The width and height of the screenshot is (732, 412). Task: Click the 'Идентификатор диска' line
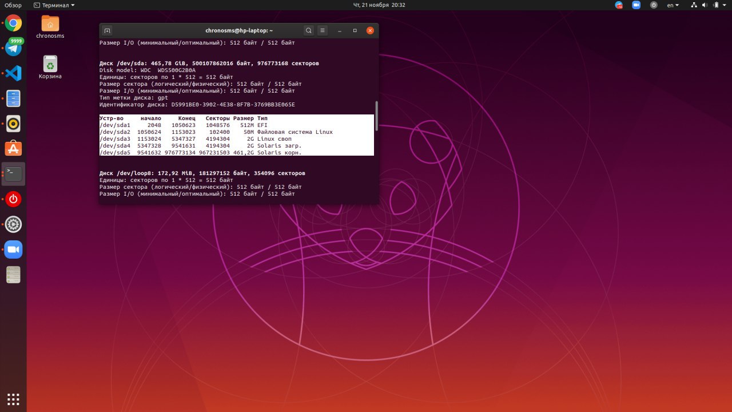(x=197, y=104)
